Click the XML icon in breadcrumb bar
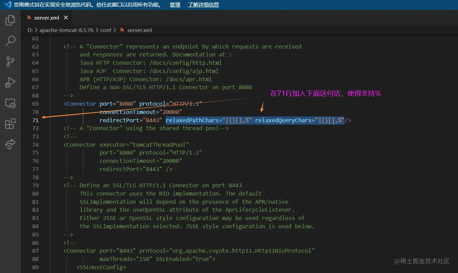Screen dimensions: 458x273 122,30
